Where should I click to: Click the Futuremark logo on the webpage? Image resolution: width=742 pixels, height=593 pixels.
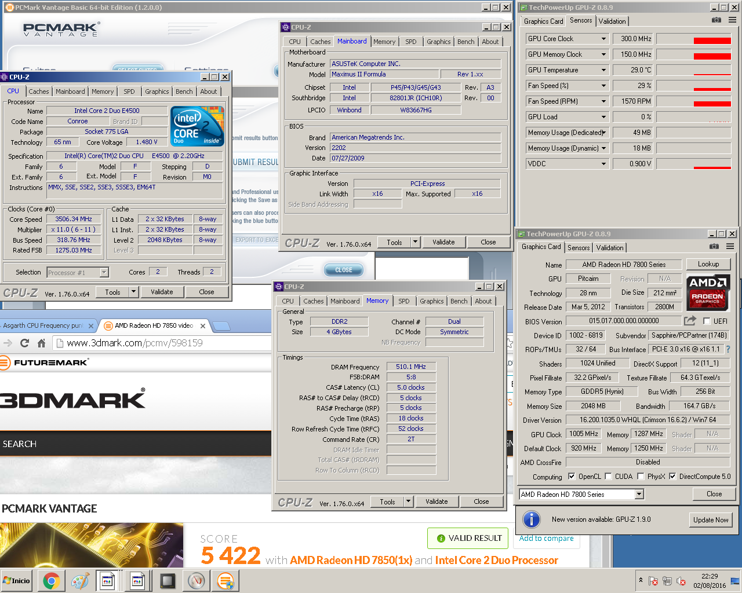click(x=45, y=363)
